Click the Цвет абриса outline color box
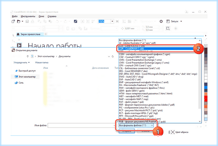218x146 pixels. click(x=173, y=132)
